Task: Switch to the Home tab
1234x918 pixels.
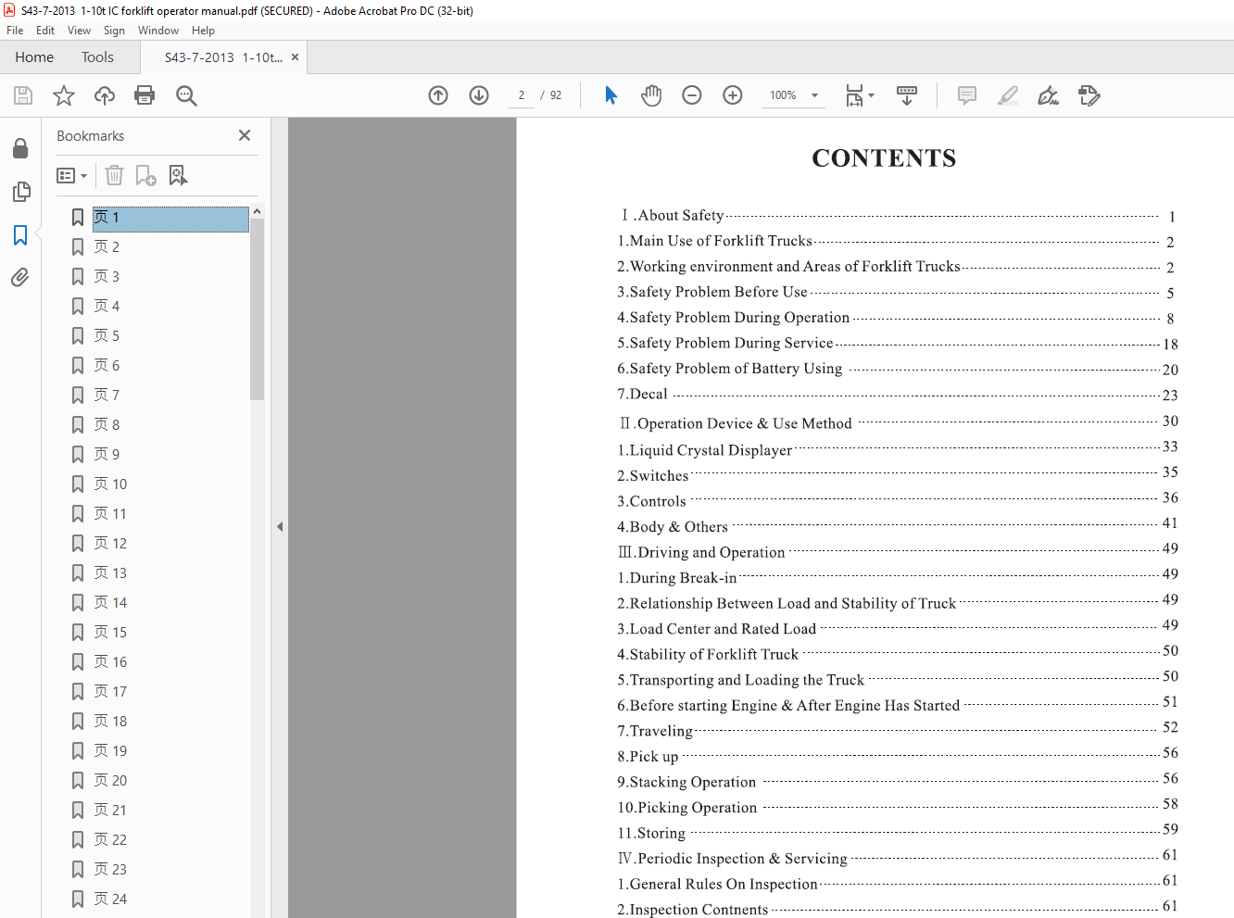Action: click(34, 57)
